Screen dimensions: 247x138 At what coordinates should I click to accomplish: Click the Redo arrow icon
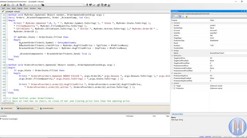36,5
